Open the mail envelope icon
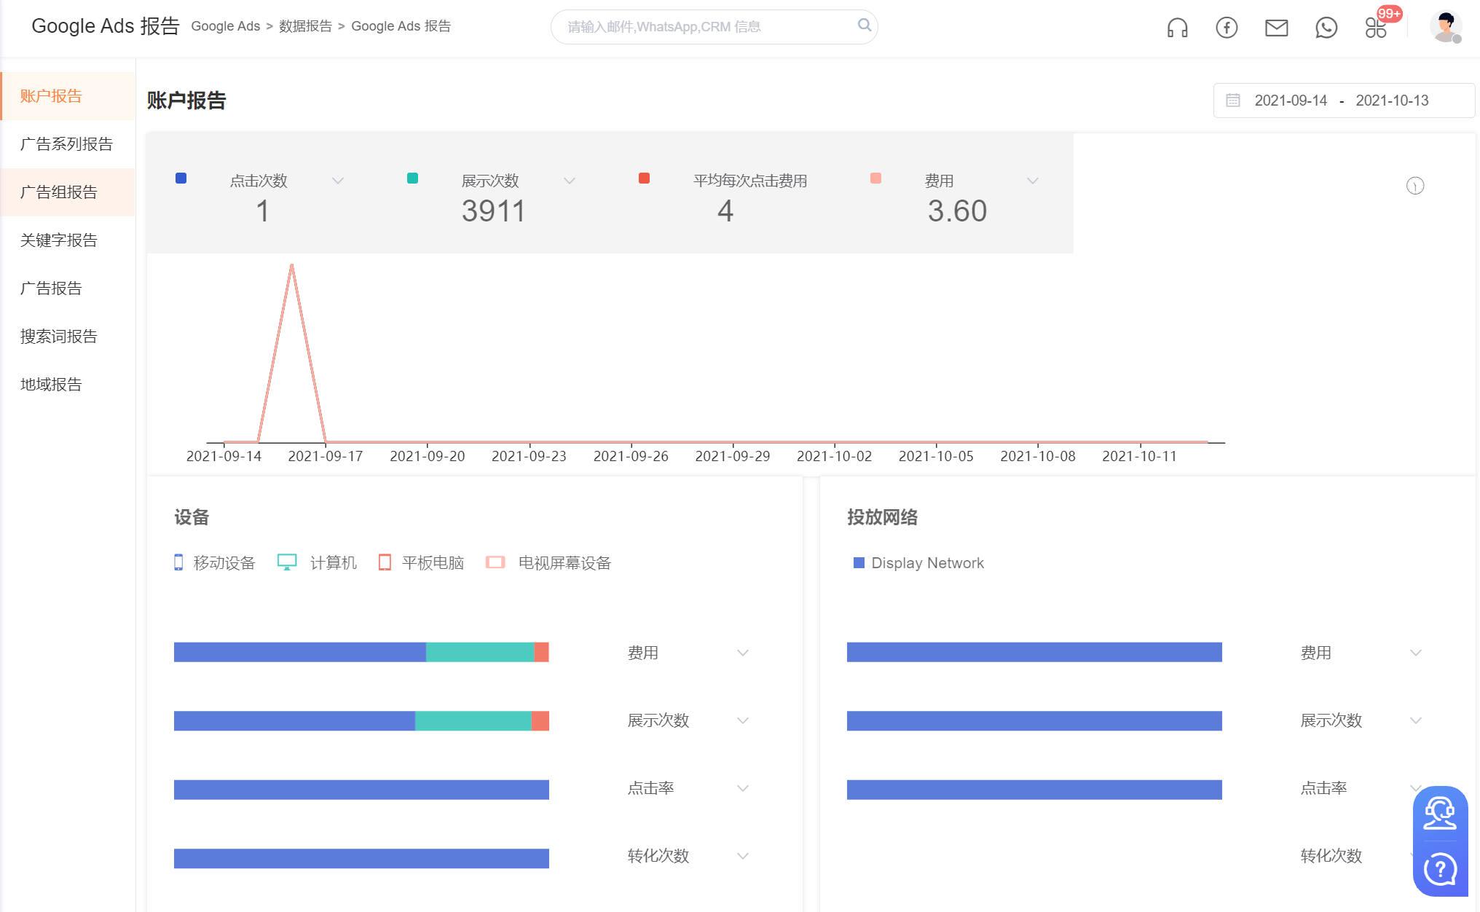 tap(1276, 28)
